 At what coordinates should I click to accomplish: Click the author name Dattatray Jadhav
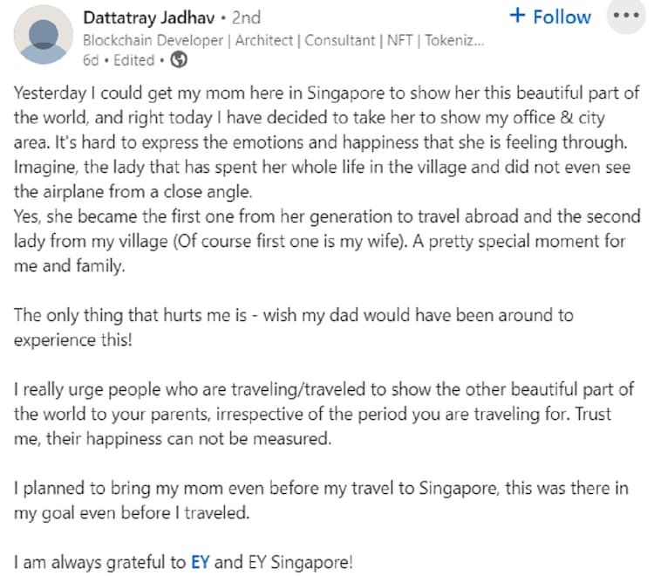[154, 17]
